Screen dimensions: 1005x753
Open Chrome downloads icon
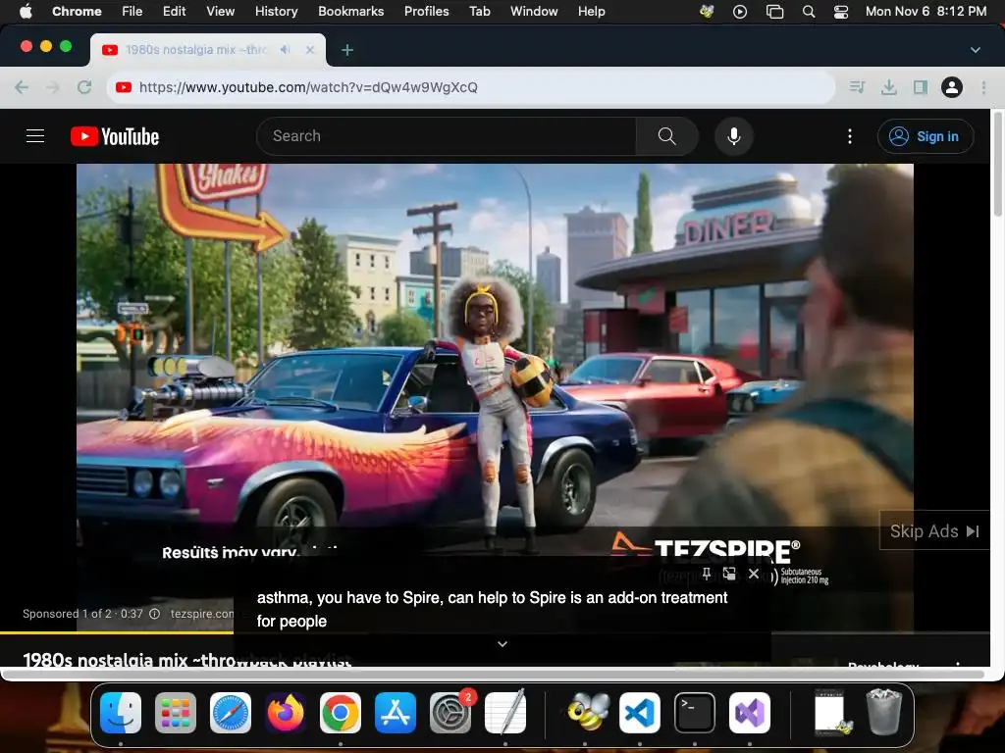point(889,87)
